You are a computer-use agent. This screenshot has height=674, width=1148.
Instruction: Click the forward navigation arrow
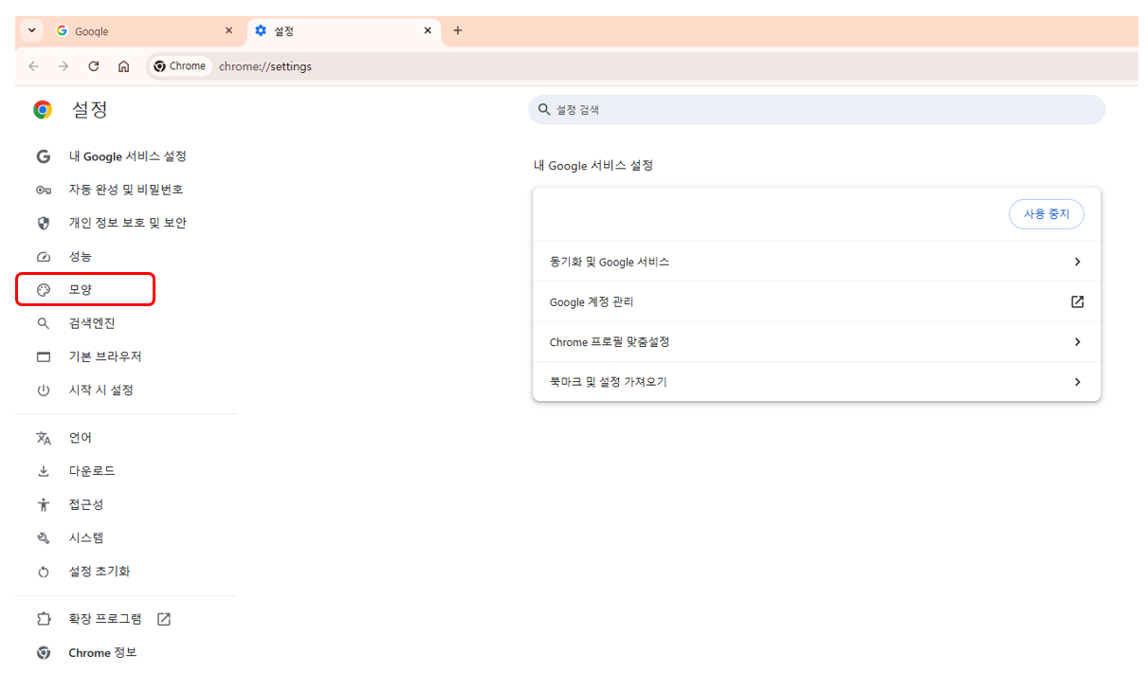coord(64,66)
